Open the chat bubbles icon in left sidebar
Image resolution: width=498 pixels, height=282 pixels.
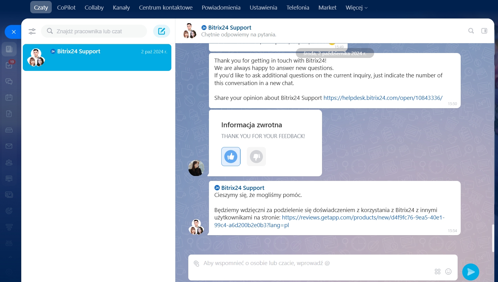9,81
